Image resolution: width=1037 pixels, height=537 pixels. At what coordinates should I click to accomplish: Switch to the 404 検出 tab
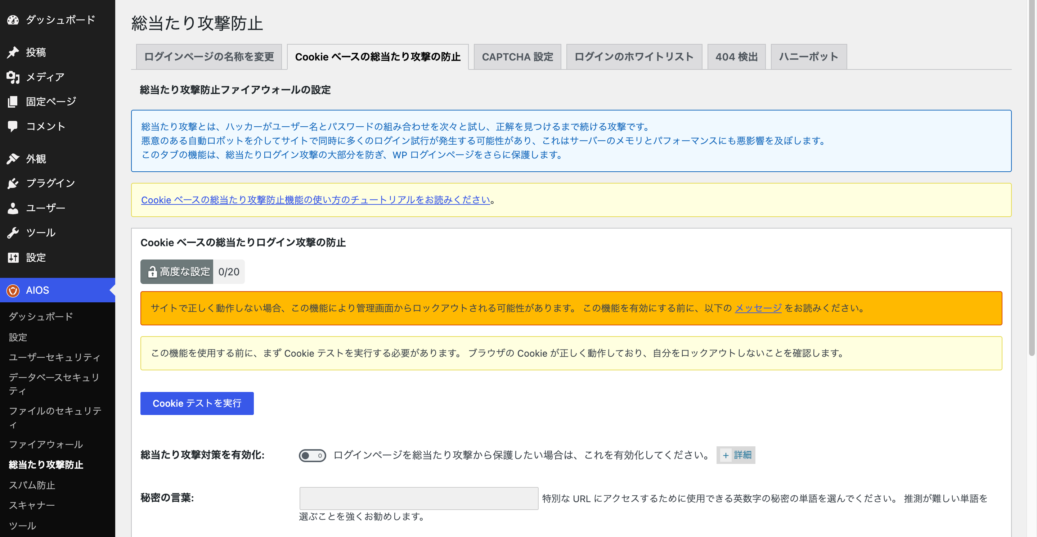pos(736,57)
